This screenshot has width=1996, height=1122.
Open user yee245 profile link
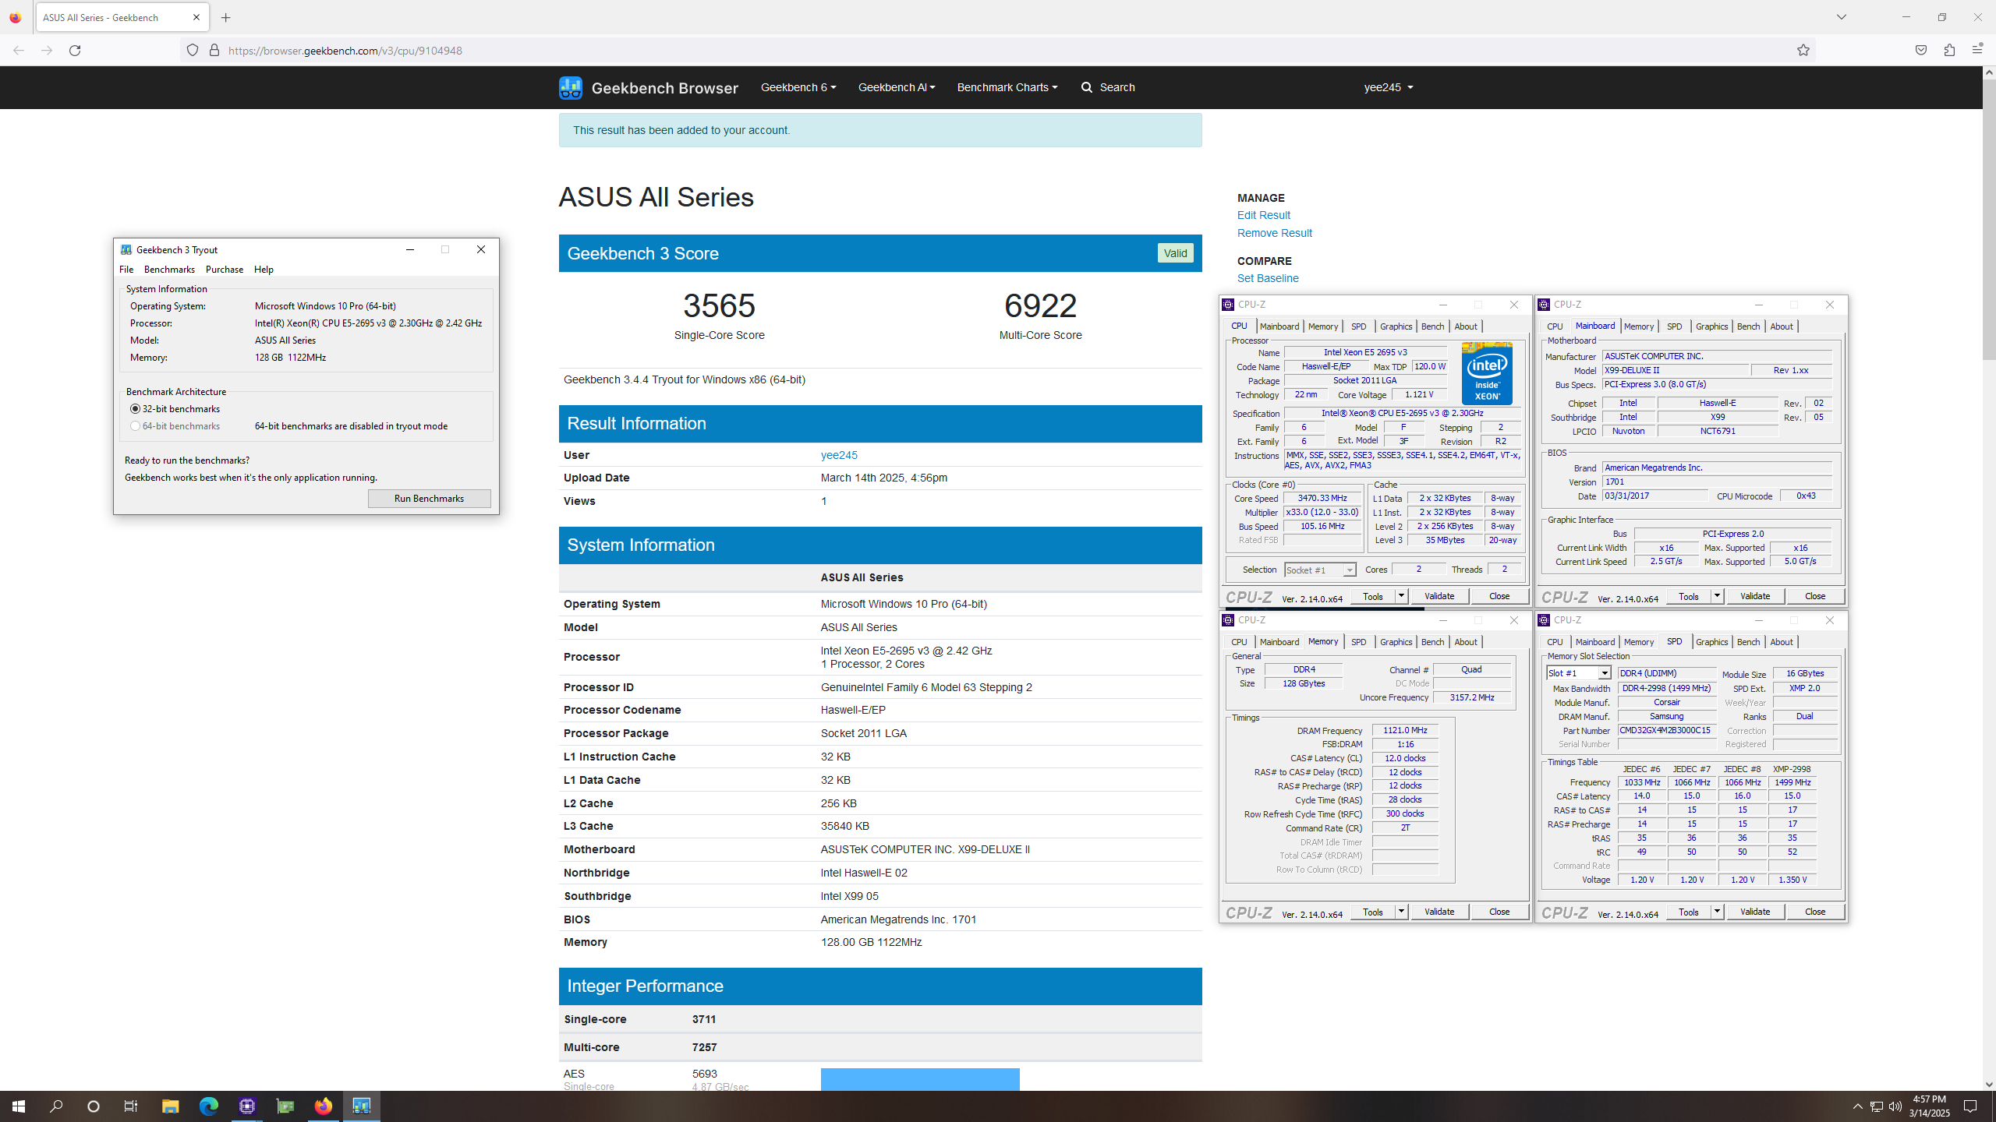coord(839,455)
